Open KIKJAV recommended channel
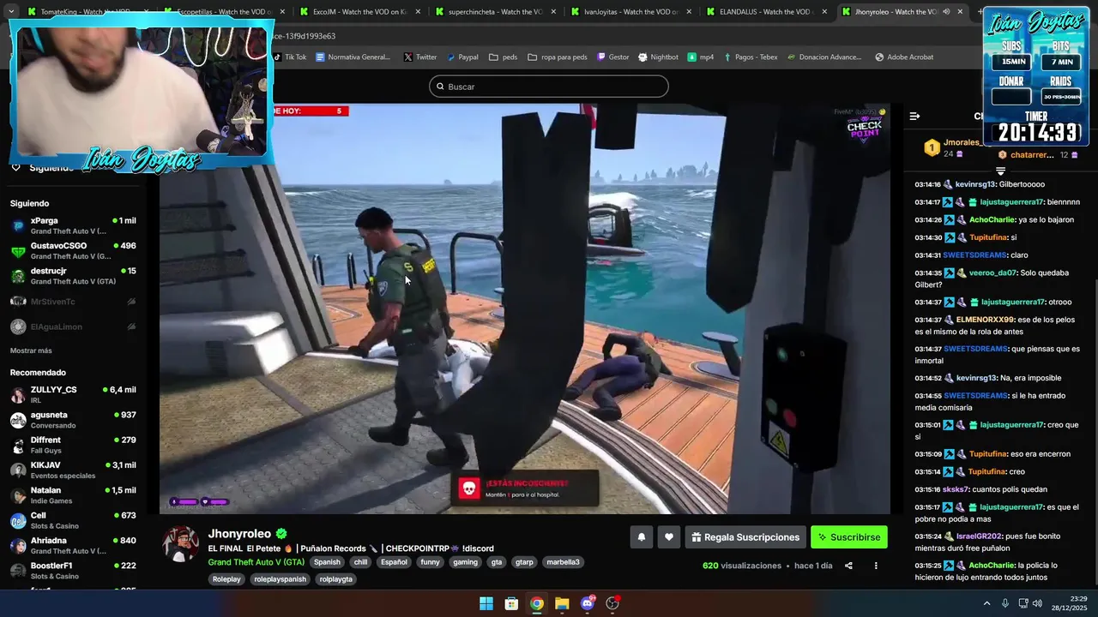Viewport: 1098px width, 617px height. coord(73,470)
